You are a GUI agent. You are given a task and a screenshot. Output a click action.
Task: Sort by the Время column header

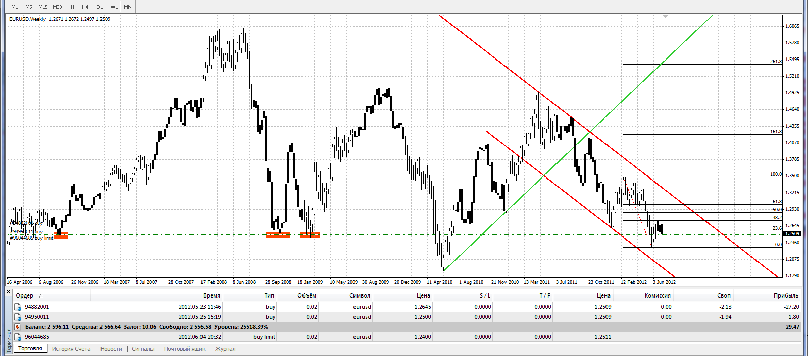212,295
